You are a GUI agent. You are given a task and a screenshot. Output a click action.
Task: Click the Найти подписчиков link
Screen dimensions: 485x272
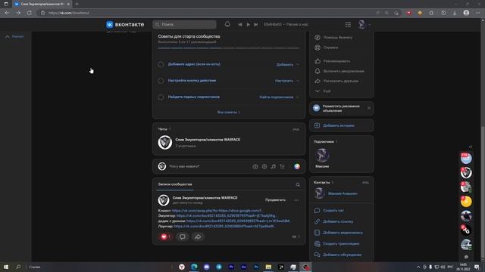(276, 97)
